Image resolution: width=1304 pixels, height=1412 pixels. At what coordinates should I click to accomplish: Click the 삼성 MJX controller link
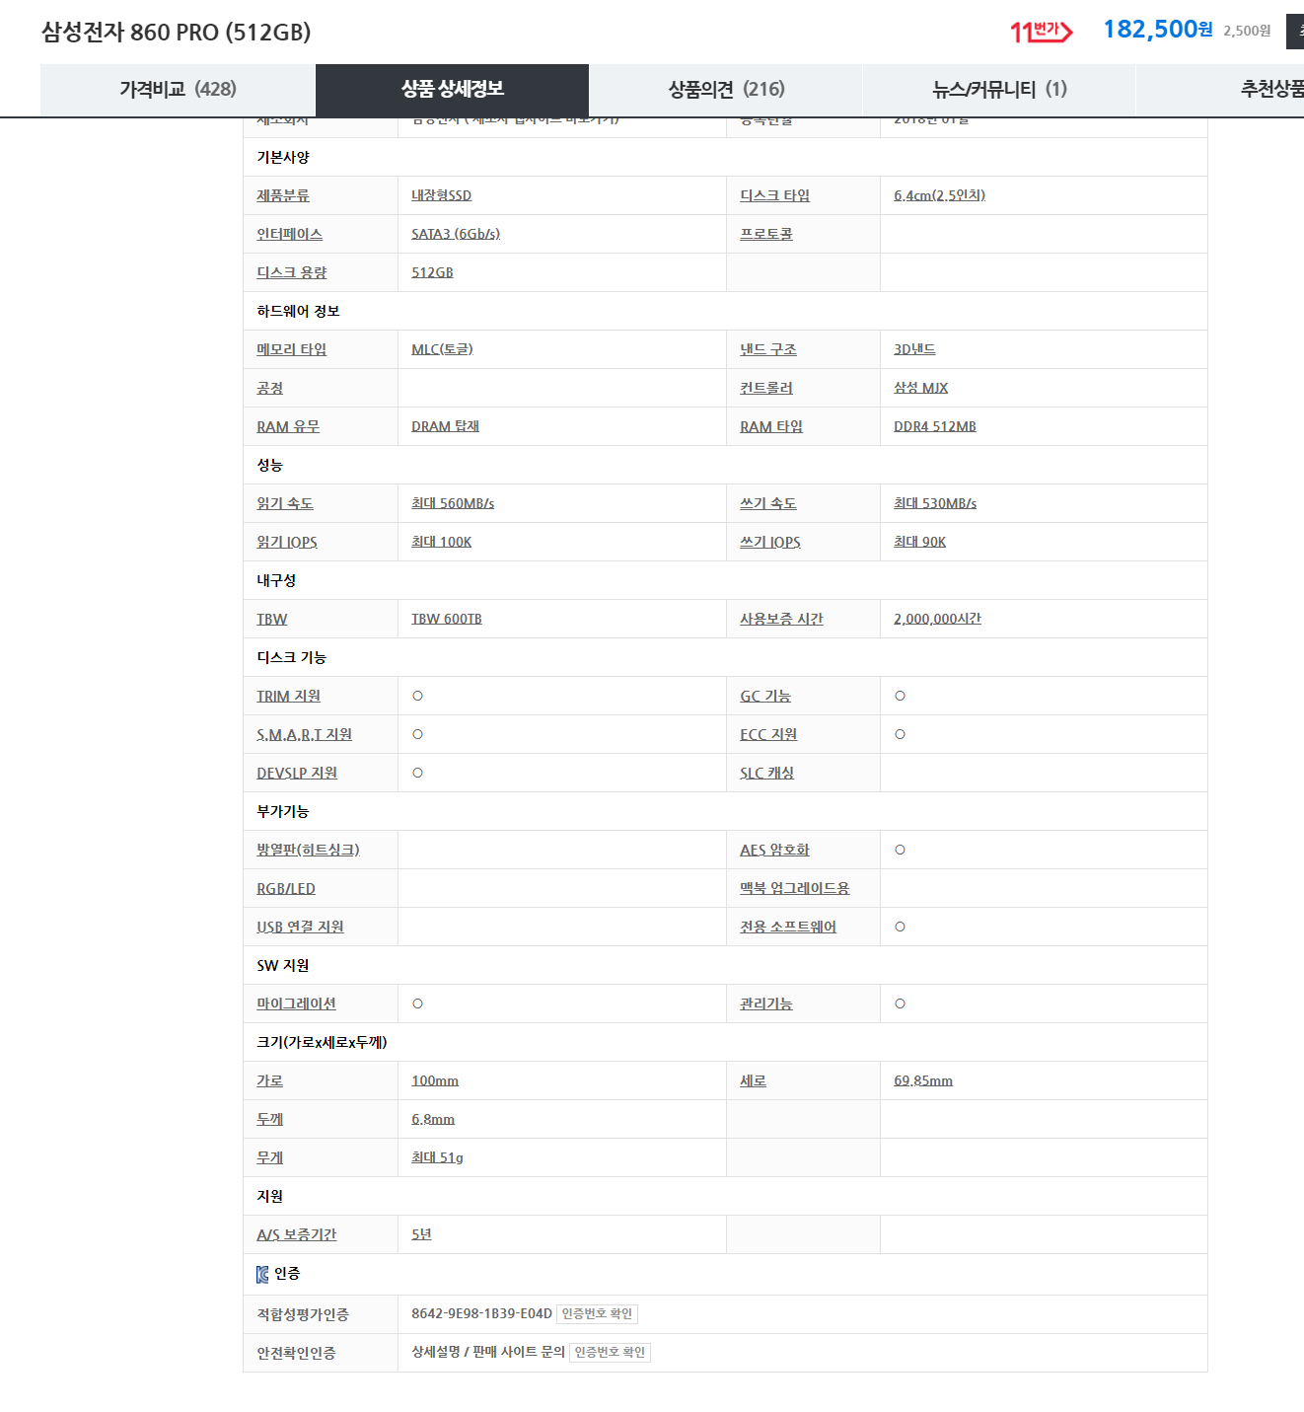[x=920, y=388]
